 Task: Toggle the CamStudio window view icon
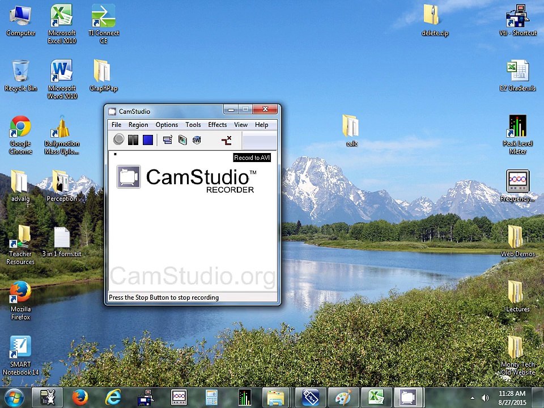(168, 140)
